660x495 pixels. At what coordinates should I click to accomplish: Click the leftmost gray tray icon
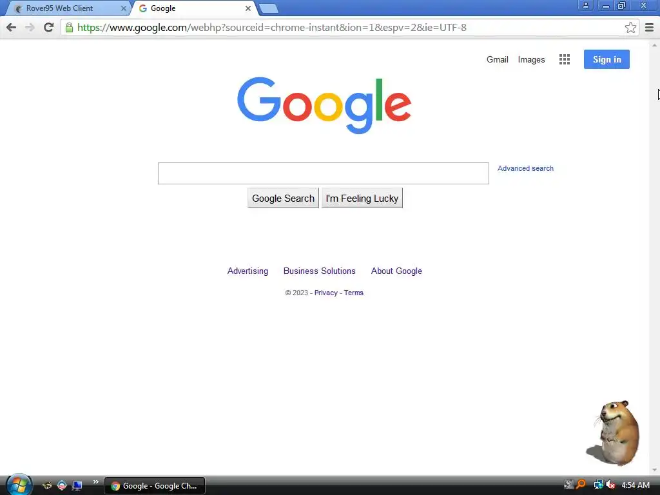tap(568, 485)
